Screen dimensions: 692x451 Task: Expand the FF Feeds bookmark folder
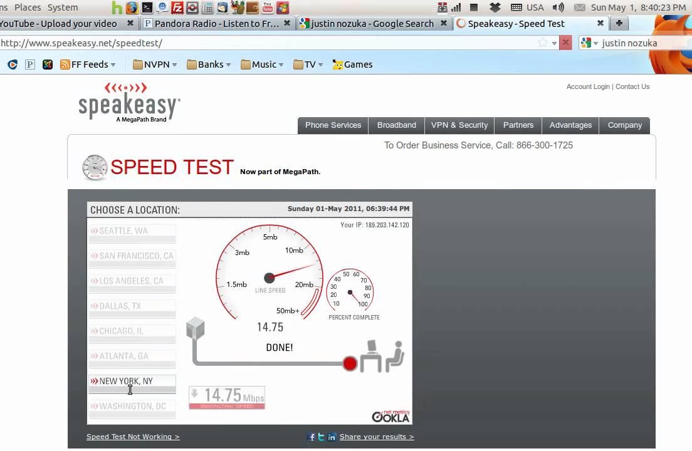tap(88, 65)
